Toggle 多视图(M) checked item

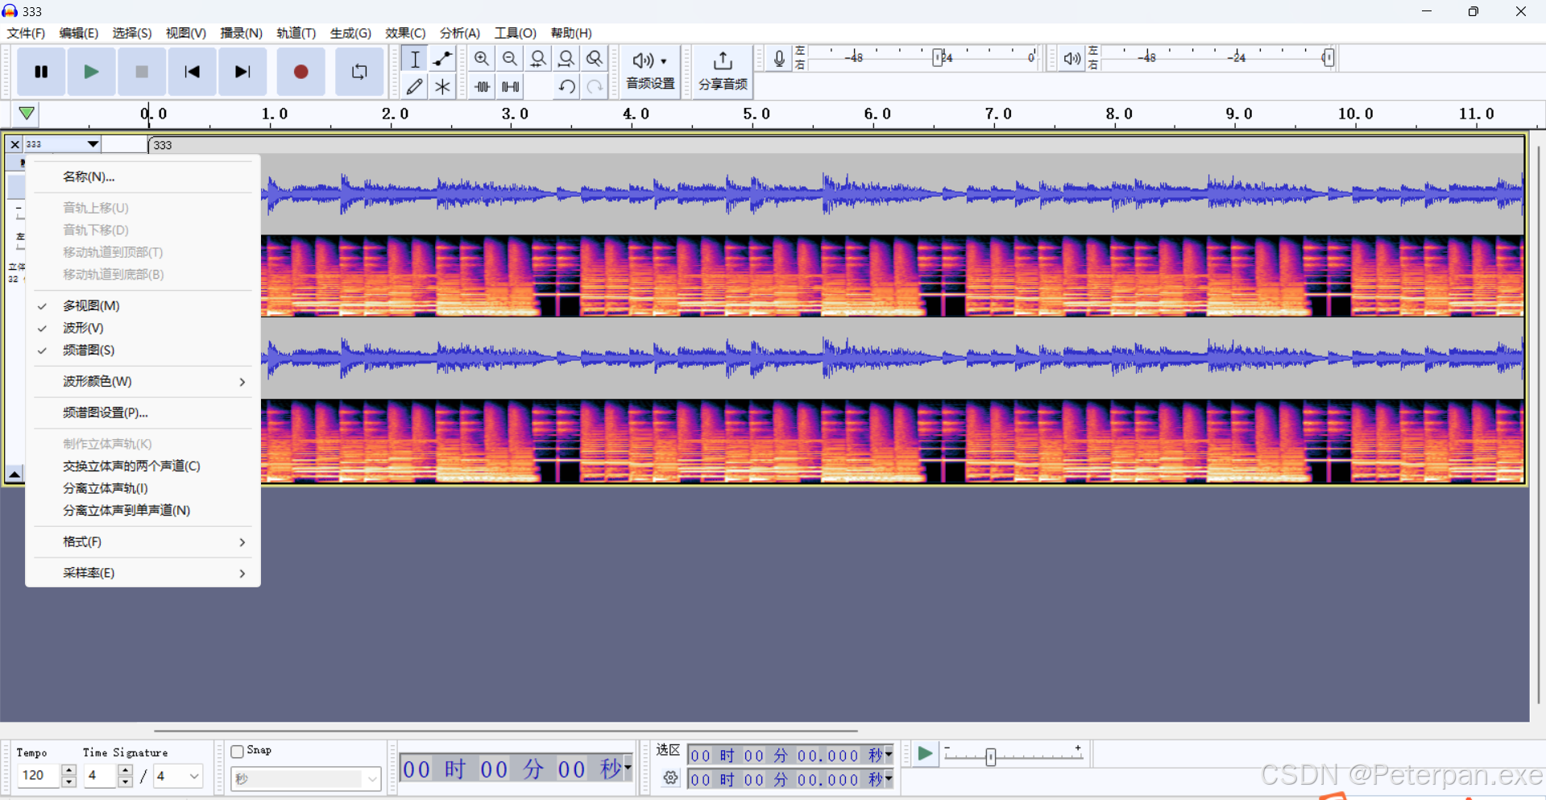coord(143,305)
